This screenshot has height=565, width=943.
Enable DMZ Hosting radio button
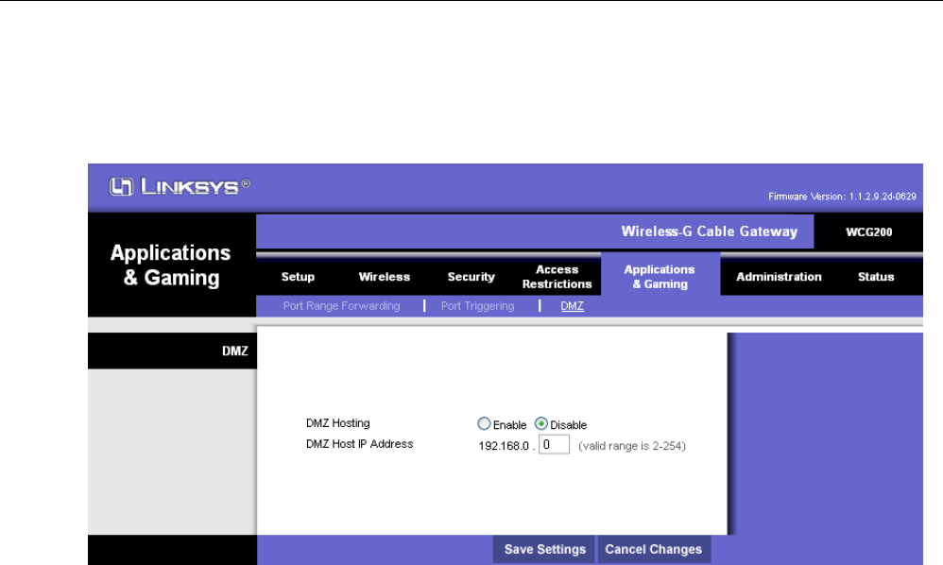(484, 423)
